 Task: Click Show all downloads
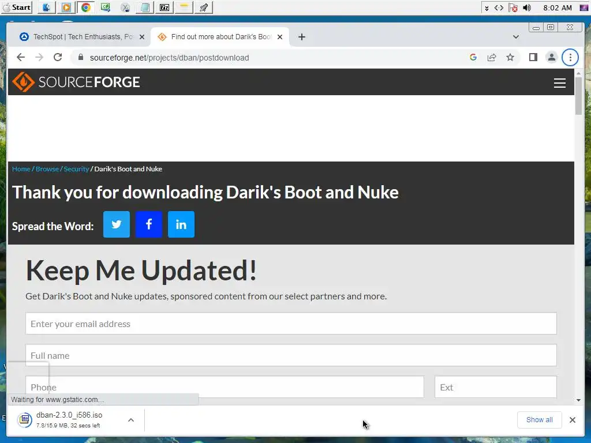[x=540, y=420]
